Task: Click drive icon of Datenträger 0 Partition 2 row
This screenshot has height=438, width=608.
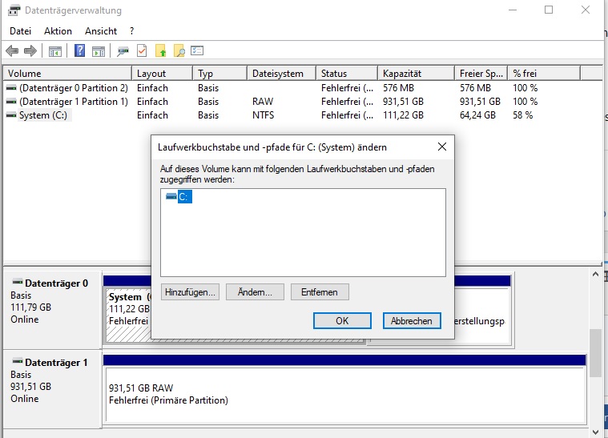Action: (x=12, y=88)
